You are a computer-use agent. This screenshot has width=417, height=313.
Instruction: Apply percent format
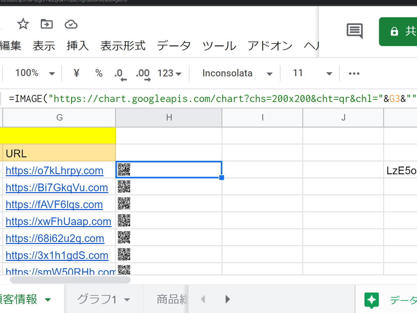[99, 73]
